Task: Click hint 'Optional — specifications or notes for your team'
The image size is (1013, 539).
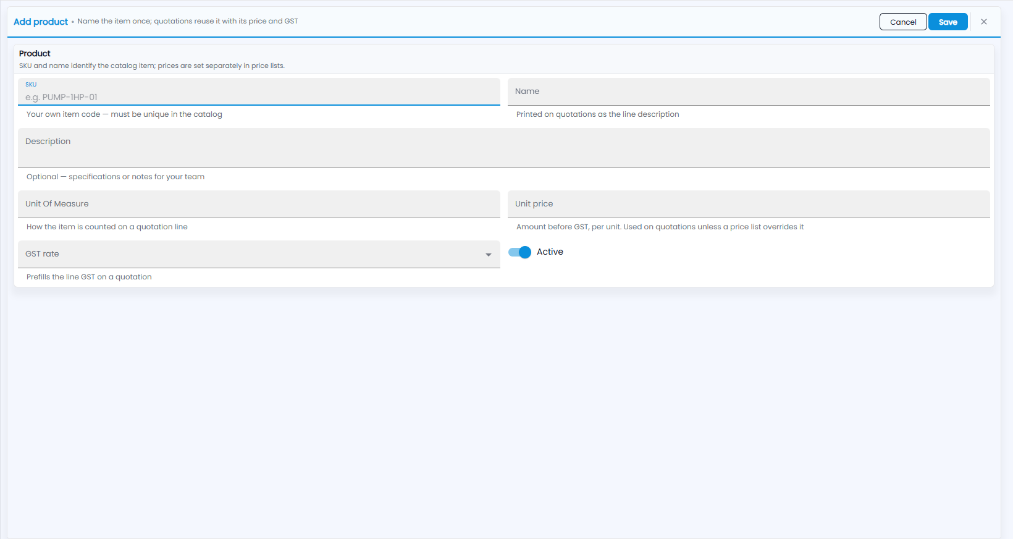Action: (x=116, y=177)
